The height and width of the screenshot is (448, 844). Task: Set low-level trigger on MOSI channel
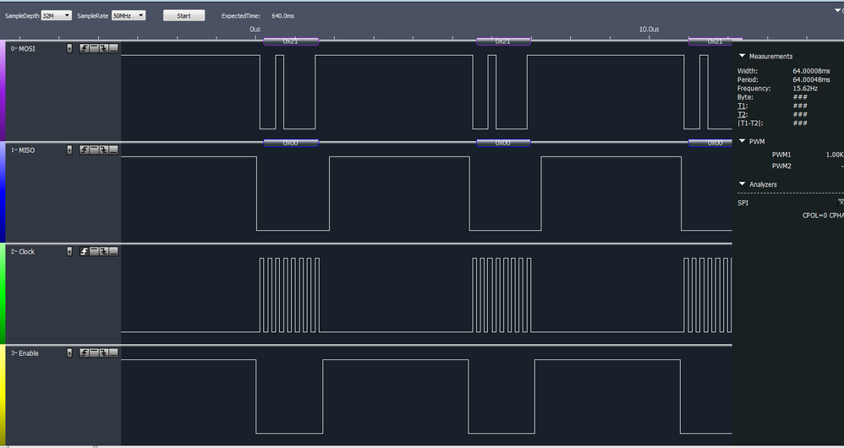[113, 49]
